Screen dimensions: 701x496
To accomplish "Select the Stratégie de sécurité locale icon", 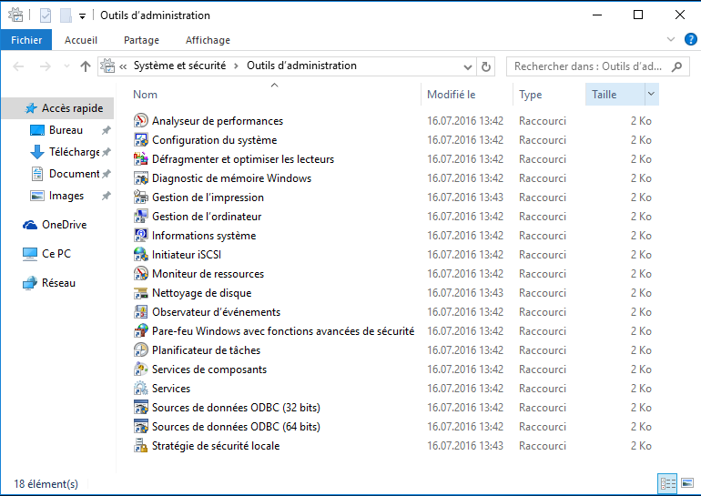I will pos(141,446).
